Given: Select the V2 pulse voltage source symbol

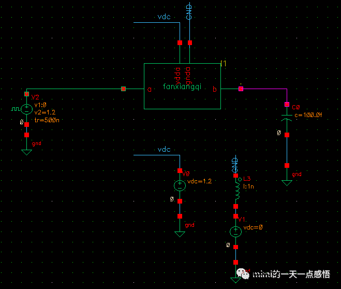Looking at the screenshot, I should [x=26, y=109].
